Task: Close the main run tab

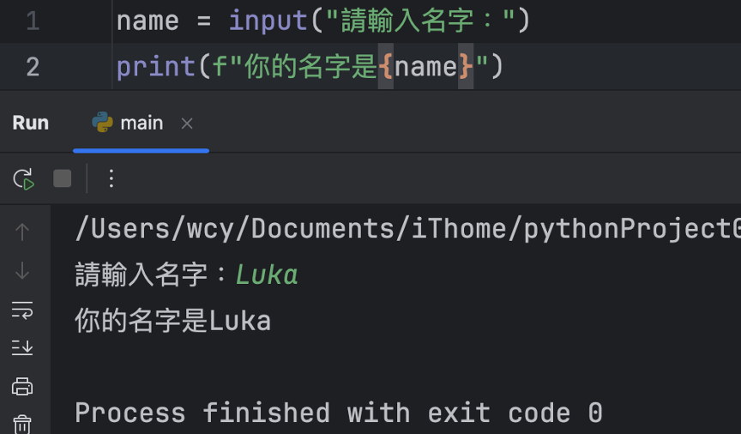Action: point(187,124)
